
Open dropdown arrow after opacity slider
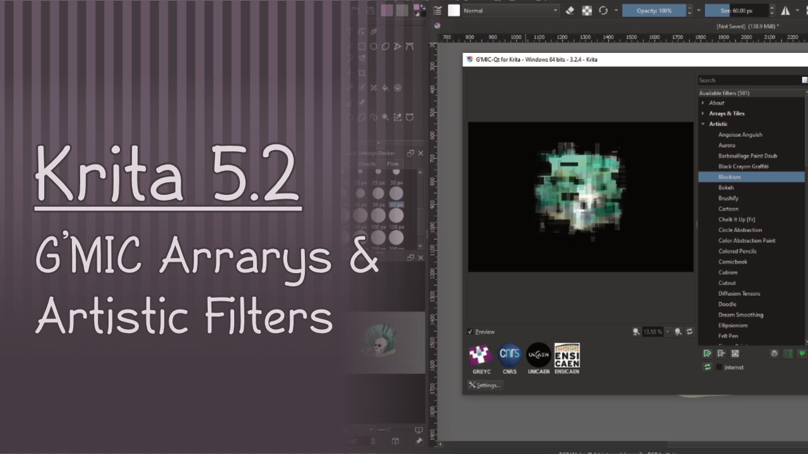coord(699,10)
